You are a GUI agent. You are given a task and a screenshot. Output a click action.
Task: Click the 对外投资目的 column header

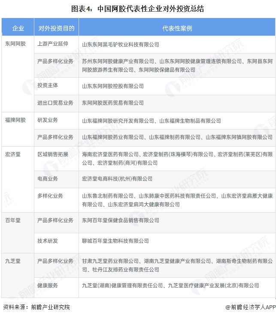56,27
